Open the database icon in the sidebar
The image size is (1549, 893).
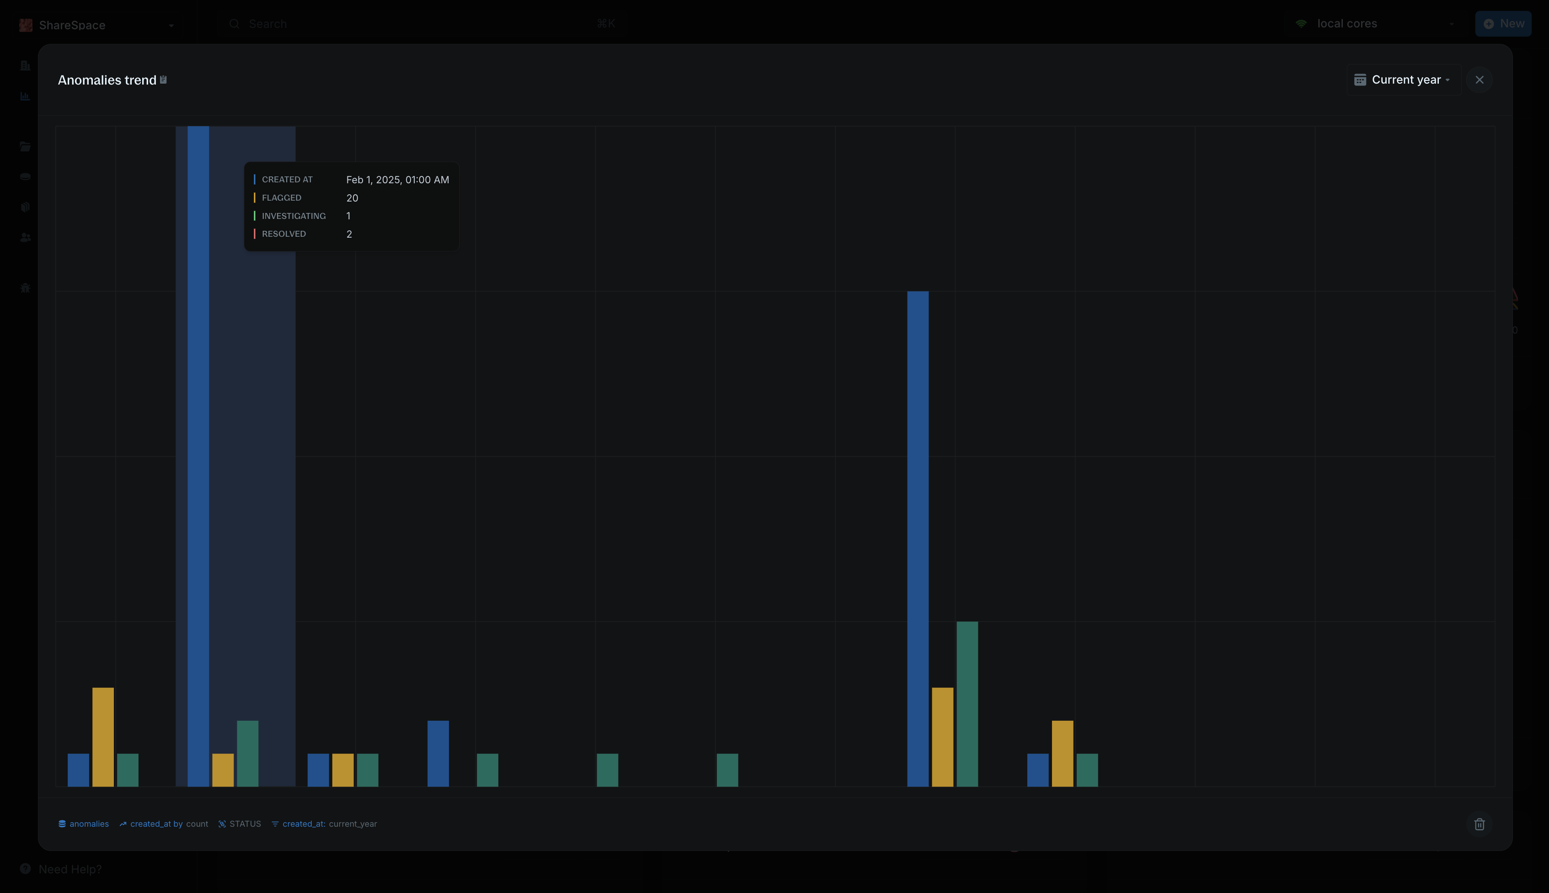point(25,176)
